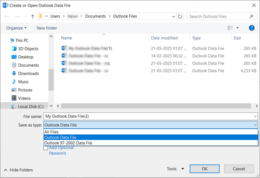Open the Organize menu
Screen dimensions: 260x178
point(16,28)
